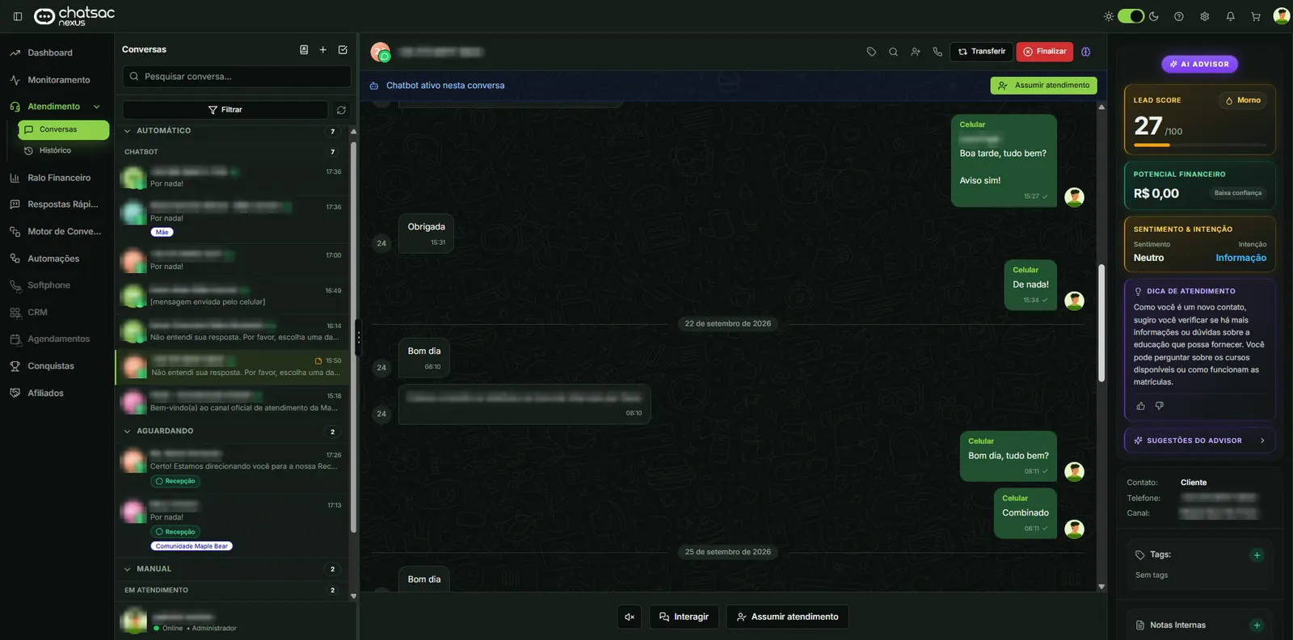Expand Sugestões do Advisor
Viewport: 1293px width, 640px height.
[1199, 440]
